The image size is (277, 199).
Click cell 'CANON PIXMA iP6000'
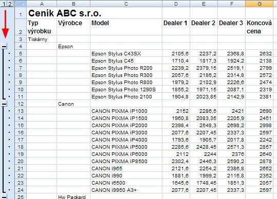pyautogui.click(x=126, y=154)
